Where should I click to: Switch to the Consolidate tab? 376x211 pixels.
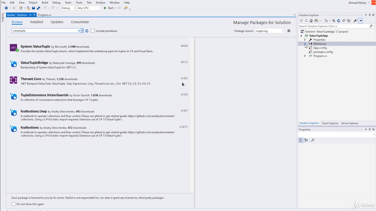[x=80, y=22]
